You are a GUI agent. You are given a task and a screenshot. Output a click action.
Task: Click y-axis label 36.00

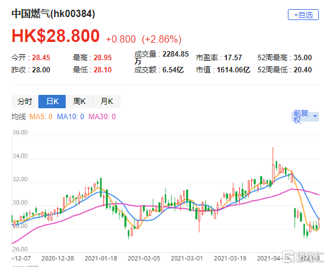click(x=20, y=133)
